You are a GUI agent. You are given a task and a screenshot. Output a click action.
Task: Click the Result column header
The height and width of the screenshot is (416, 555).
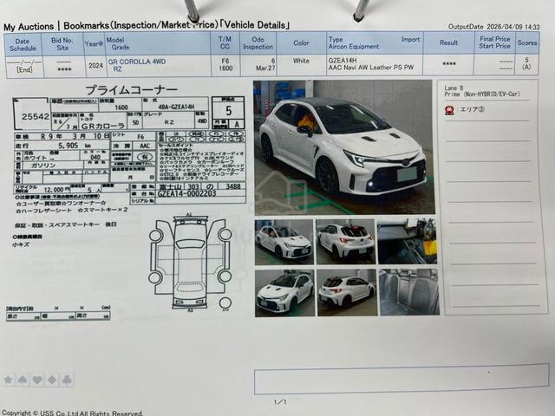tap(448, 42)
